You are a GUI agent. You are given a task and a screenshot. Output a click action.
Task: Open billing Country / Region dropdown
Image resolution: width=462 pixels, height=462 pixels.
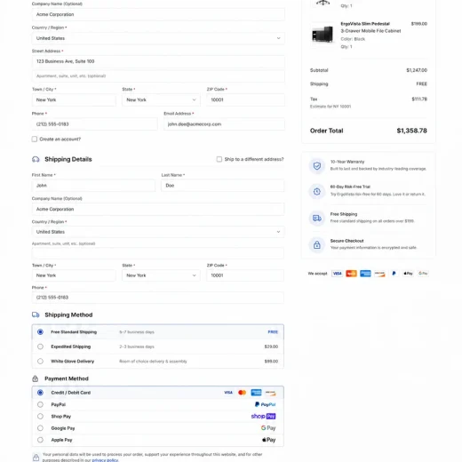[x=158, y=38]
